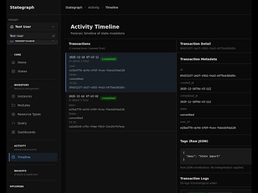Viewport: 258px width, 193px height.
Task: Click TX ID ending b975eb38185c in list
Action: pyautogui.click(x=97, y=87)
